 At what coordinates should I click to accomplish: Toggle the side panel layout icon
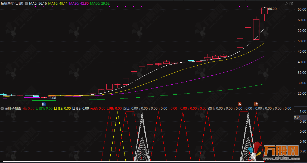coord(291,4)
